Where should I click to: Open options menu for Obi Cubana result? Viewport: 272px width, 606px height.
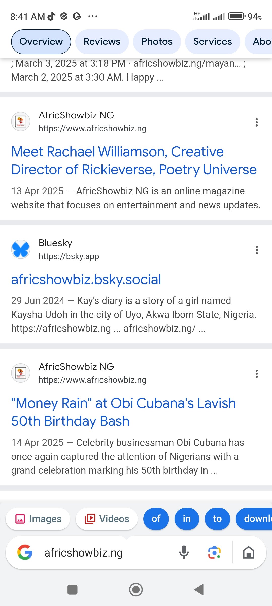pos(257,374)
